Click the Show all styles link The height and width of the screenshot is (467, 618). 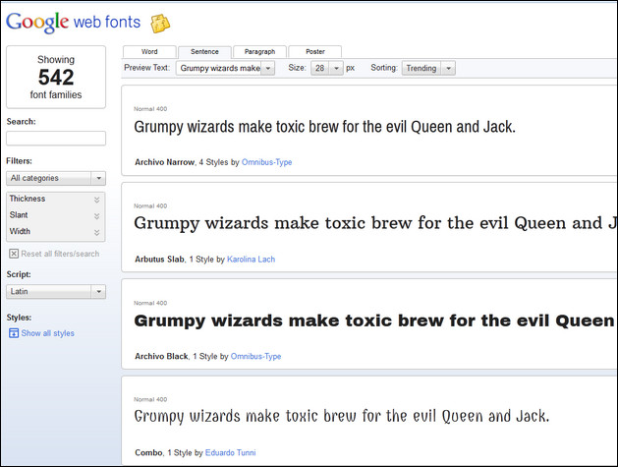[47, 333]
